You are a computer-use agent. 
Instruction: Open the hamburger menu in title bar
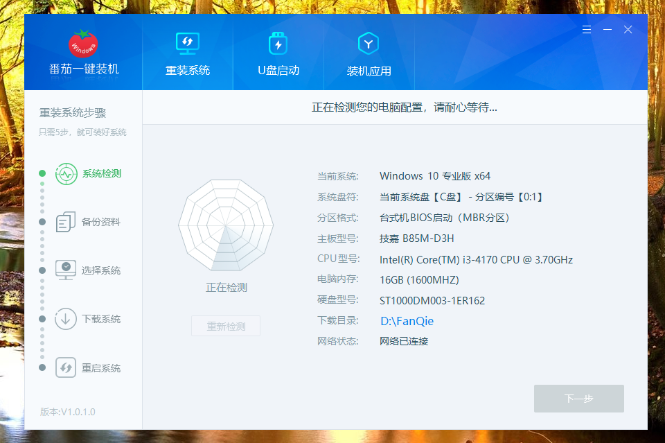click(587, 30)
